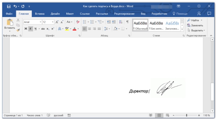
Task: Open the font size 12 dropdown
Action: coord(53,22)
